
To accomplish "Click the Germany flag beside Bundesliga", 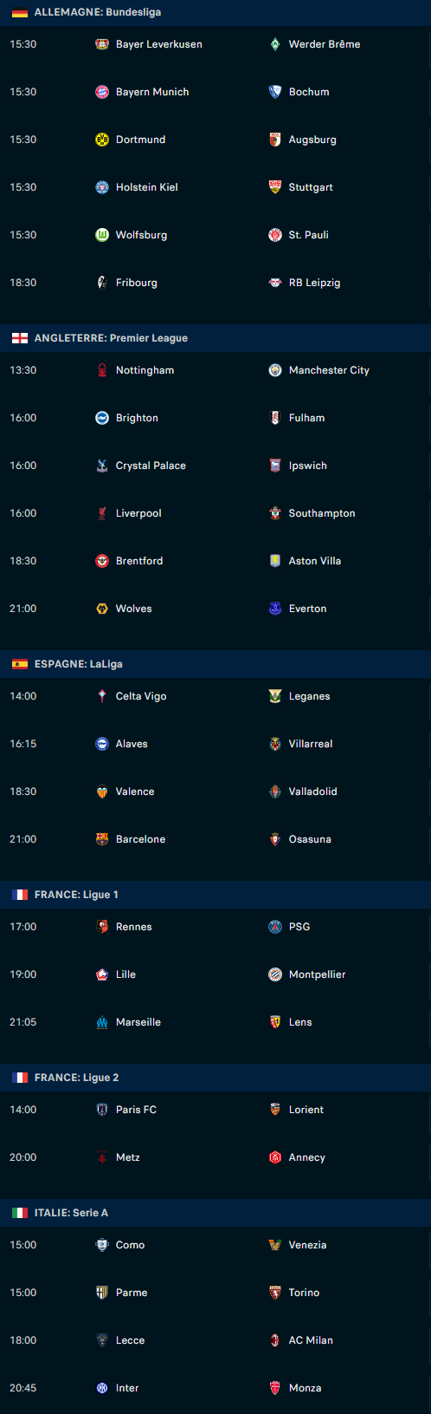I will click(20, 13).
